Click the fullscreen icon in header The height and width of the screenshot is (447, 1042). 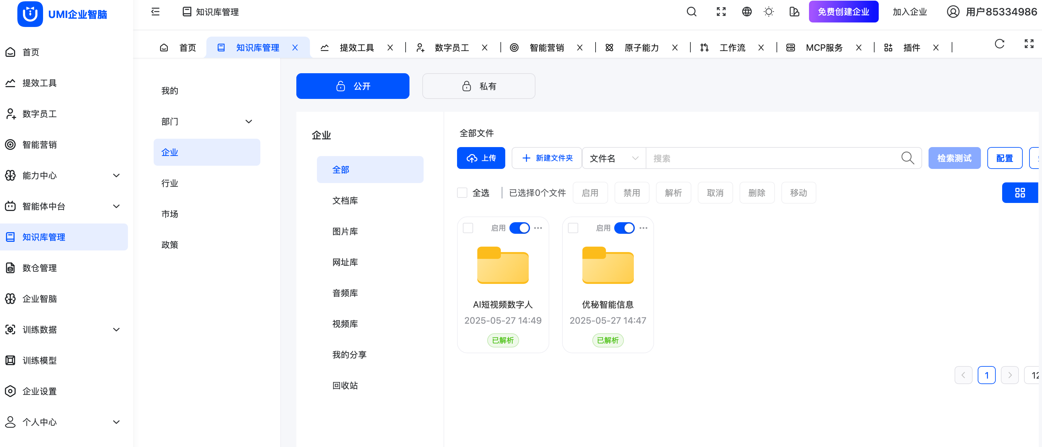721,12
